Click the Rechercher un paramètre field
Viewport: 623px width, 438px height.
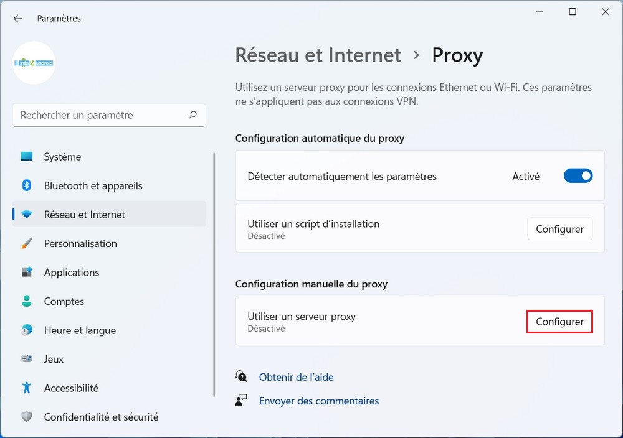pos(100,115)
